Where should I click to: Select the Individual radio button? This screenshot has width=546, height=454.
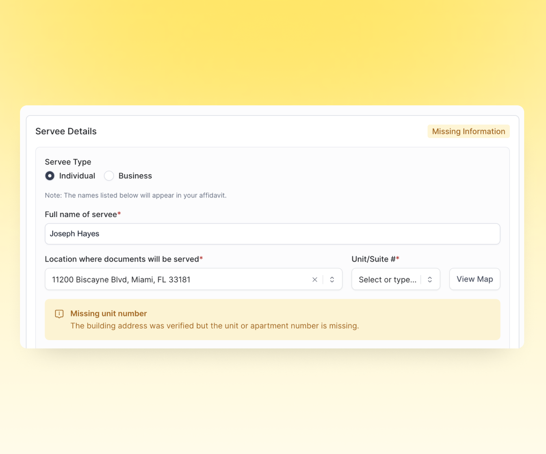(50, 176)
